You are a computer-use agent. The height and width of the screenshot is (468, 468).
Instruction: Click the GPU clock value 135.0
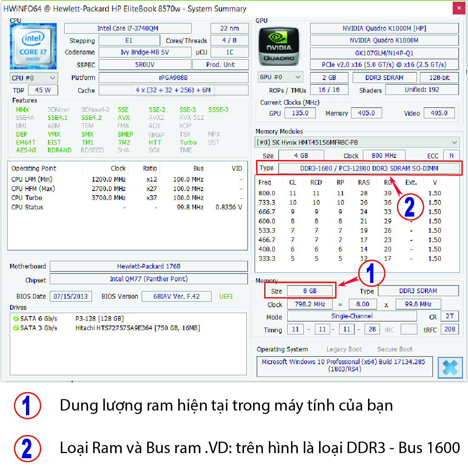(300, 113)
